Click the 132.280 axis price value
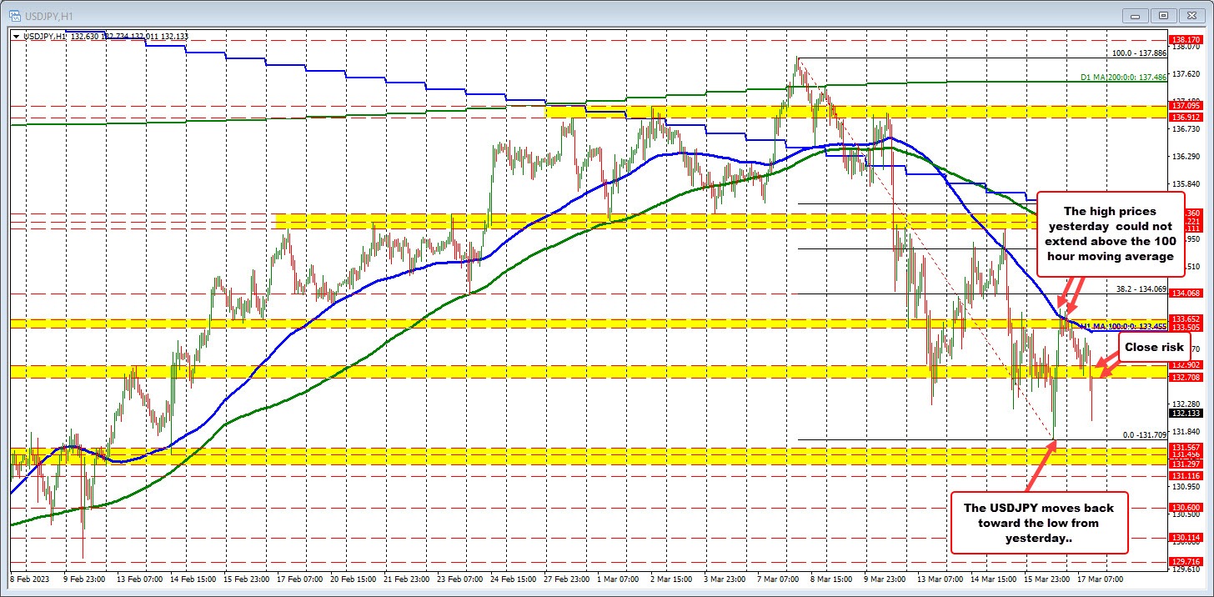Viewport: 1214px width, 597px height. click(x=1186, y=404)
